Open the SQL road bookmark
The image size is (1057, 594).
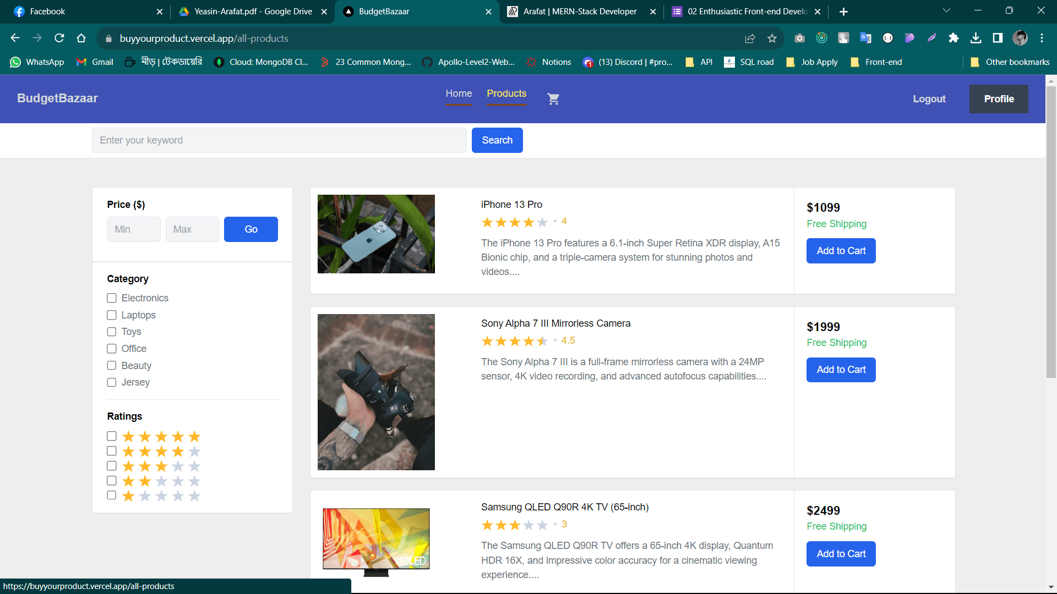tap(749, 62)
